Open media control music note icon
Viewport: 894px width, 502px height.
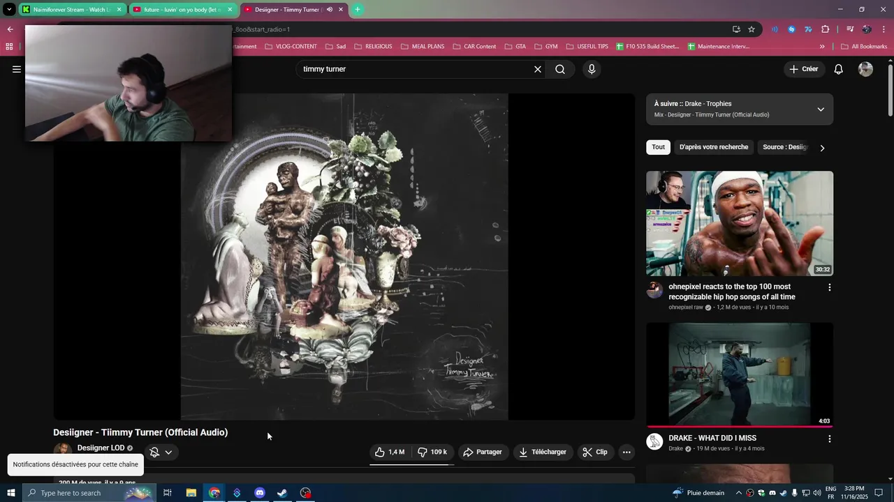[850, 29]
